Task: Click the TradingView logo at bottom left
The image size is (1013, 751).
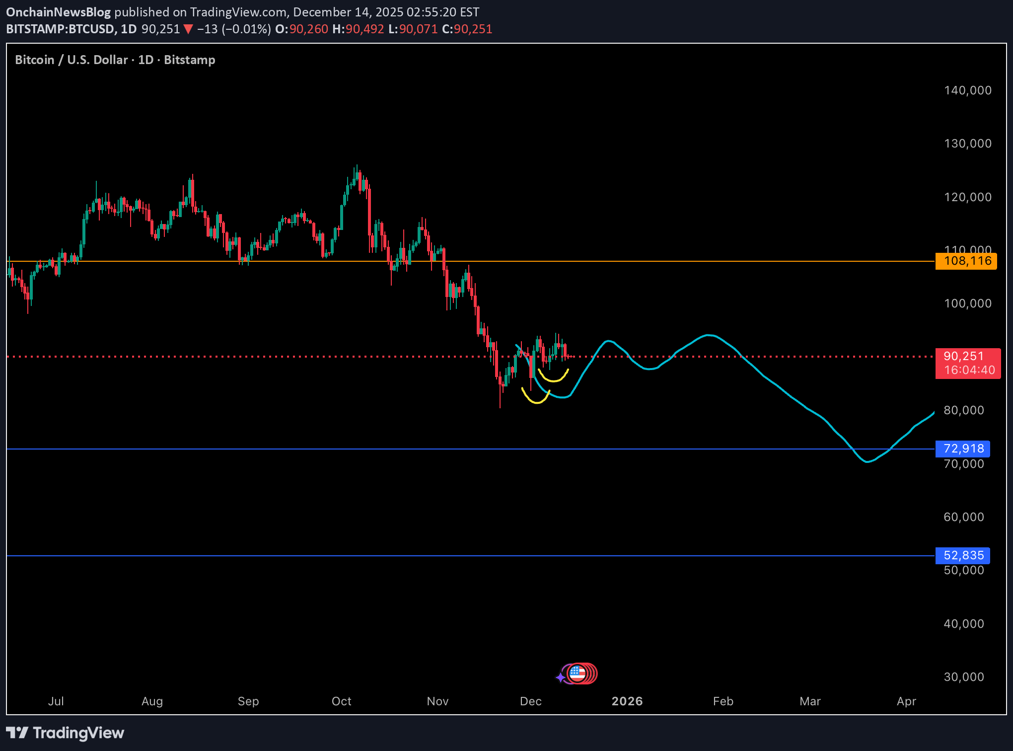Action: 65,733
